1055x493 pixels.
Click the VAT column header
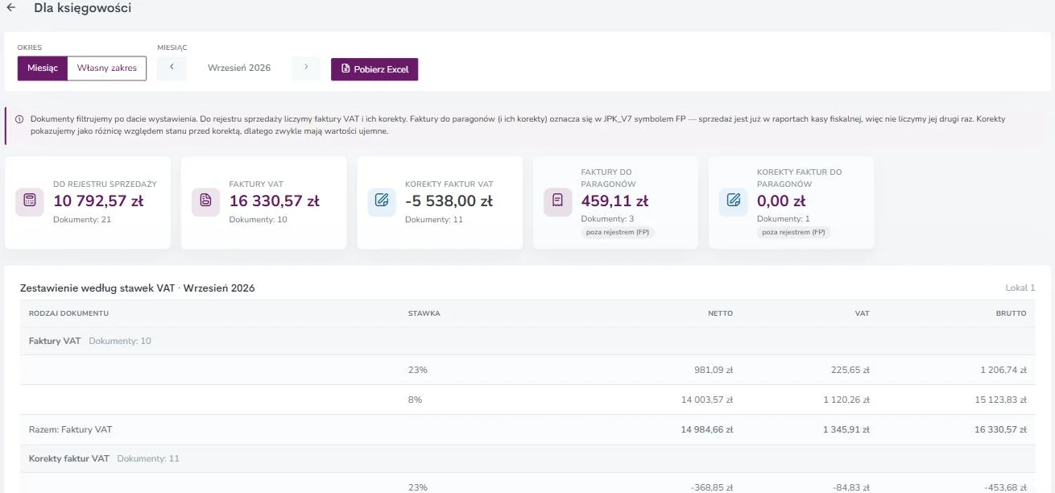(863, 313)
